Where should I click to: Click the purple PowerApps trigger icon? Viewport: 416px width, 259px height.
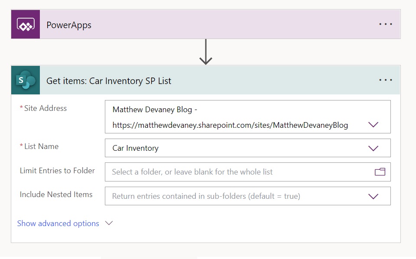tap(26, 24)
